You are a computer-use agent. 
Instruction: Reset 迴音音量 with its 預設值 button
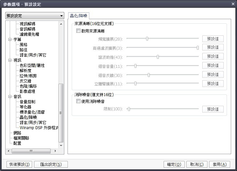coord(213,66)
